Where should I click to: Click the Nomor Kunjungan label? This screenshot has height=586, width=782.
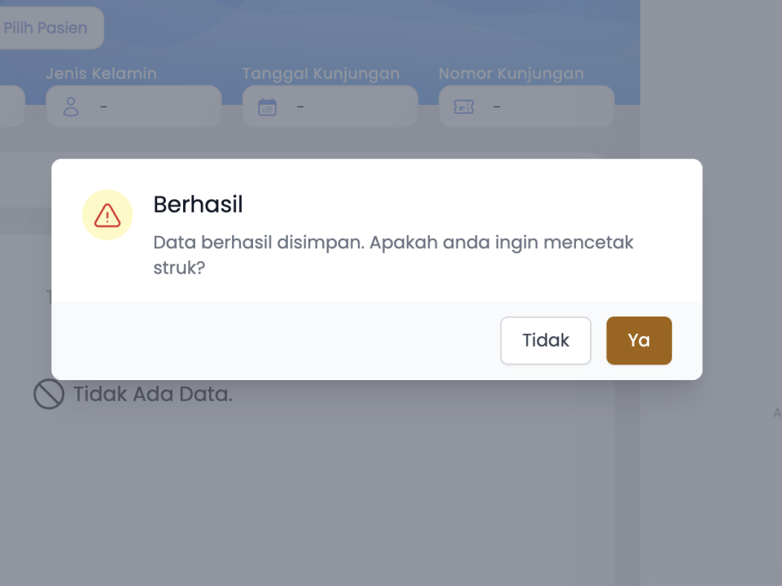[x=511, y=73]
